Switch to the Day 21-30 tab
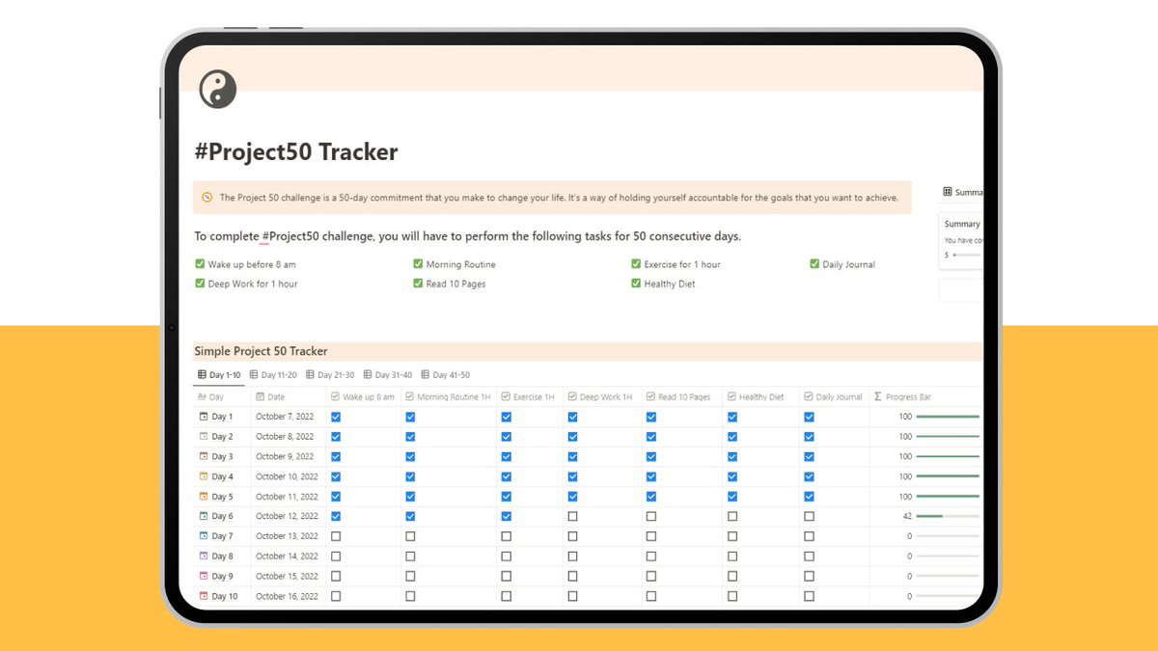1158x651 pixels. click(330, 375)
